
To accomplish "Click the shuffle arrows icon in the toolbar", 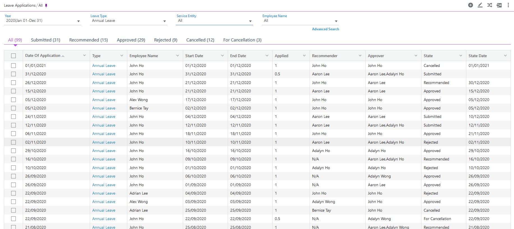I will (x=490, y=5).
